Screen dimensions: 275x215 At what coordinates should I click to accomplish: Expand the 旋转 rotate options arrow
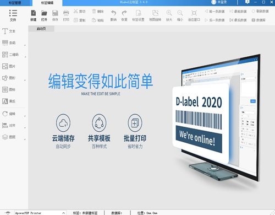coord(25,116)
